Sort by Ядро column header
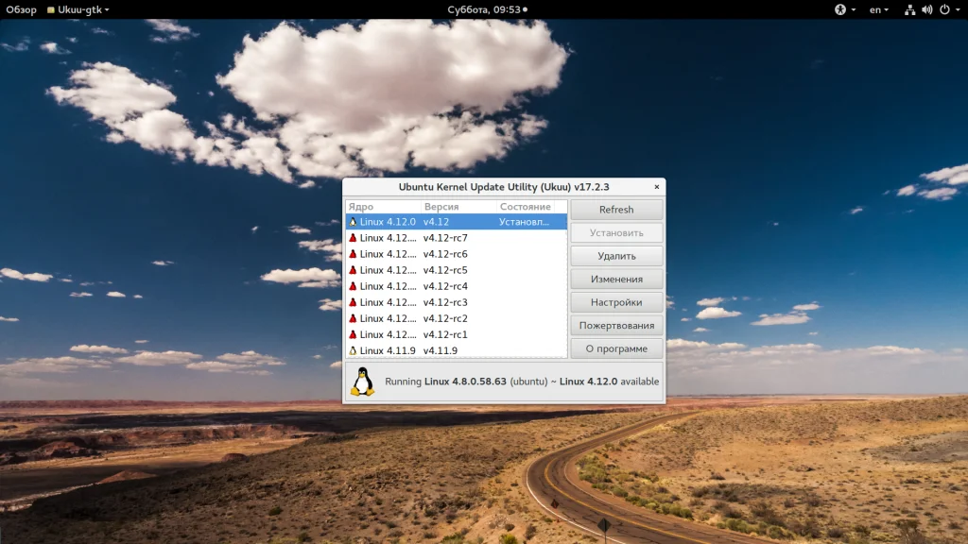Image resolution: width=968 pixels, height=544 pixels. (x=383, y=207)
